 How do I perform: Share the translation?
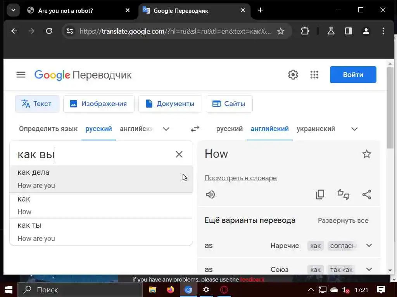click(x=367, y=195)
